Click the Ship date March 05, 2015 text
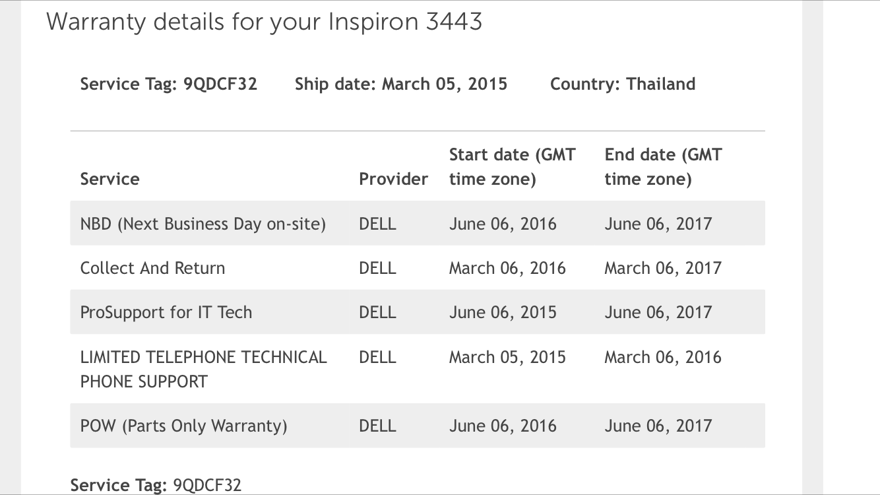Image resolution: width=880 pixels, height=495 pixels. [x=400, y=84]
